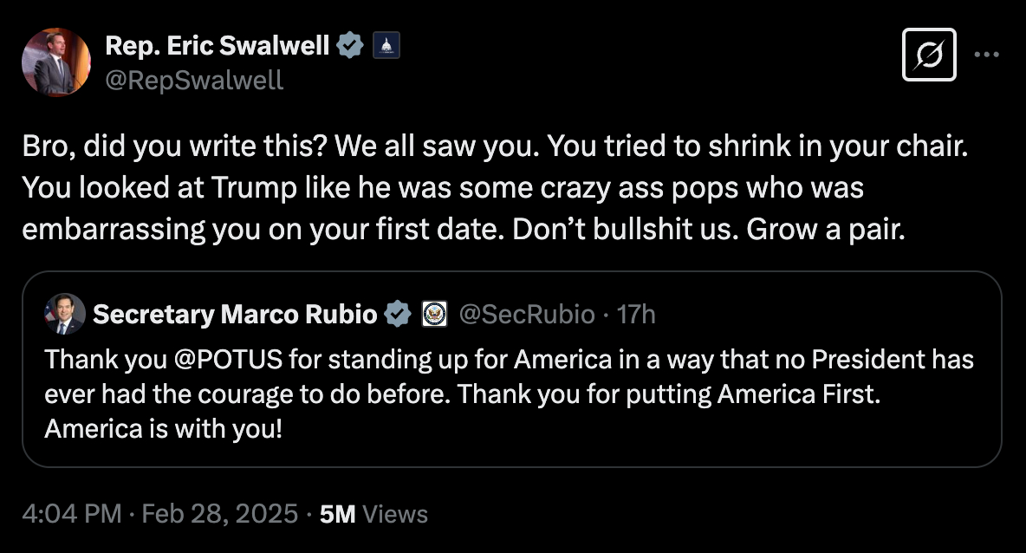The image size is (1026, 553).
Task: Open the Rep. Eric Swalwell display name
Action: pyautogui.click(x=217, y=45)
